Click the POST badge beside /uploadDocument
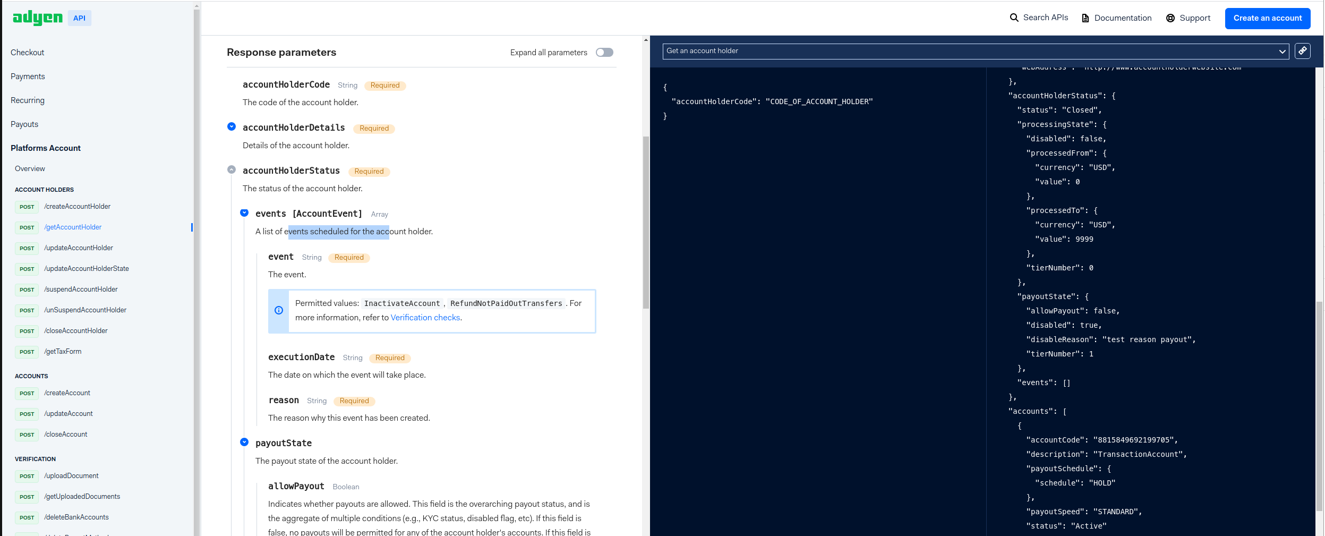Screen dimensions: 1325x536 pyautogui.click(x=27, y=476)
